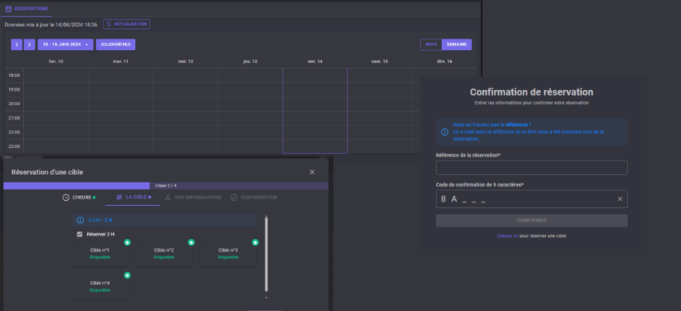Go to the previous week arrow
The height and width of the screenshot is (311, 681).
17,45
